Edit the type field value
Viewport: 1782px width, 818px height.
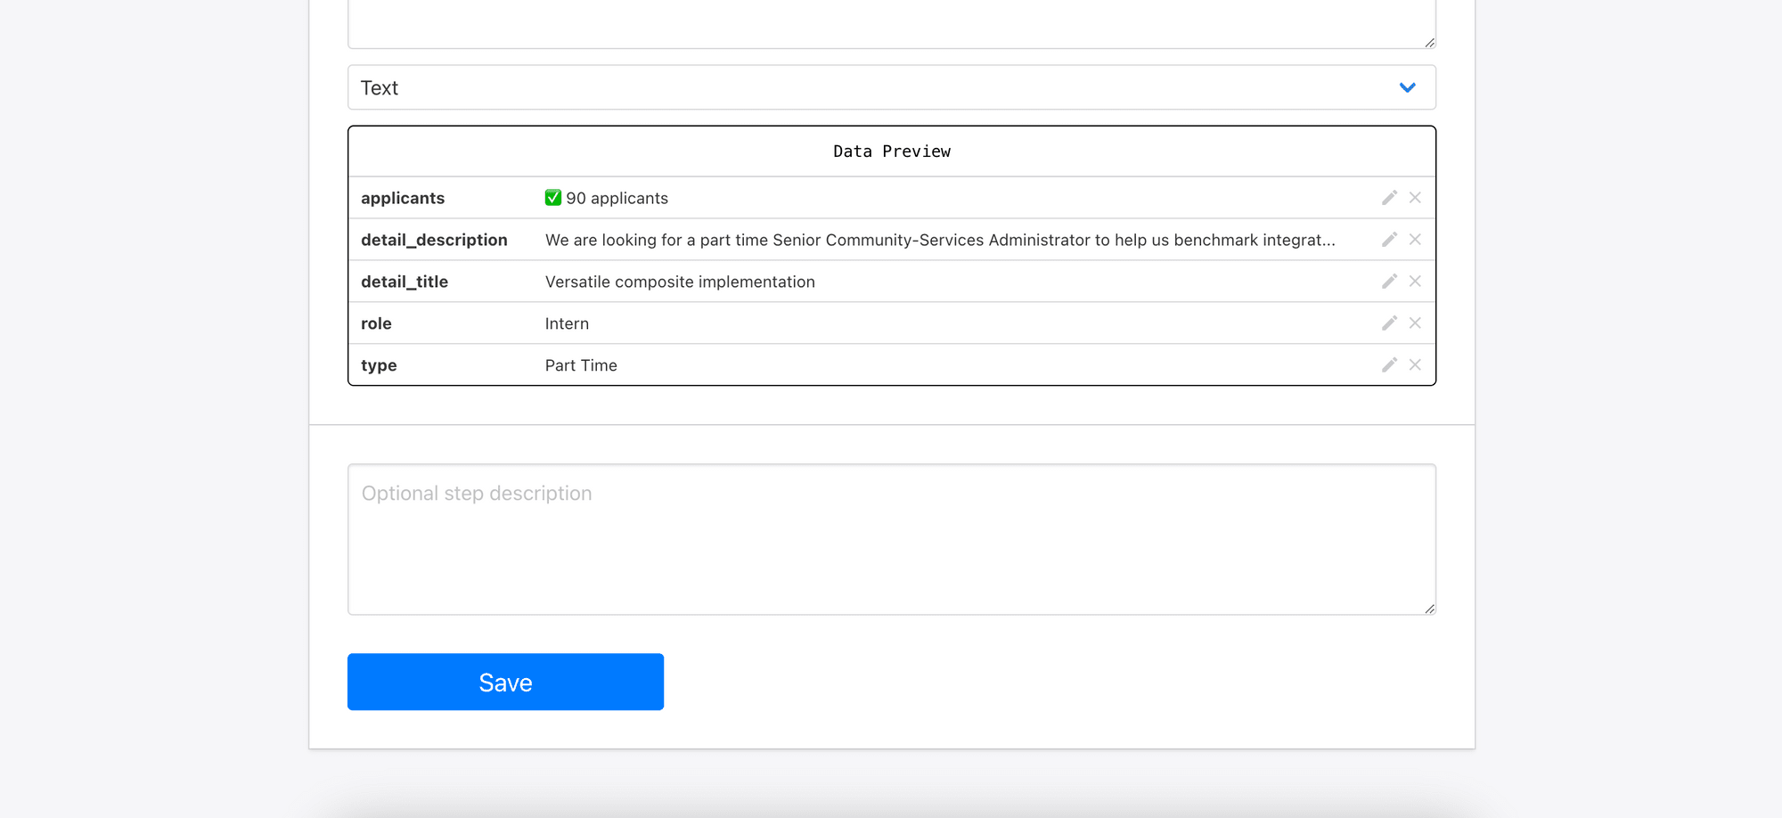1389,365
